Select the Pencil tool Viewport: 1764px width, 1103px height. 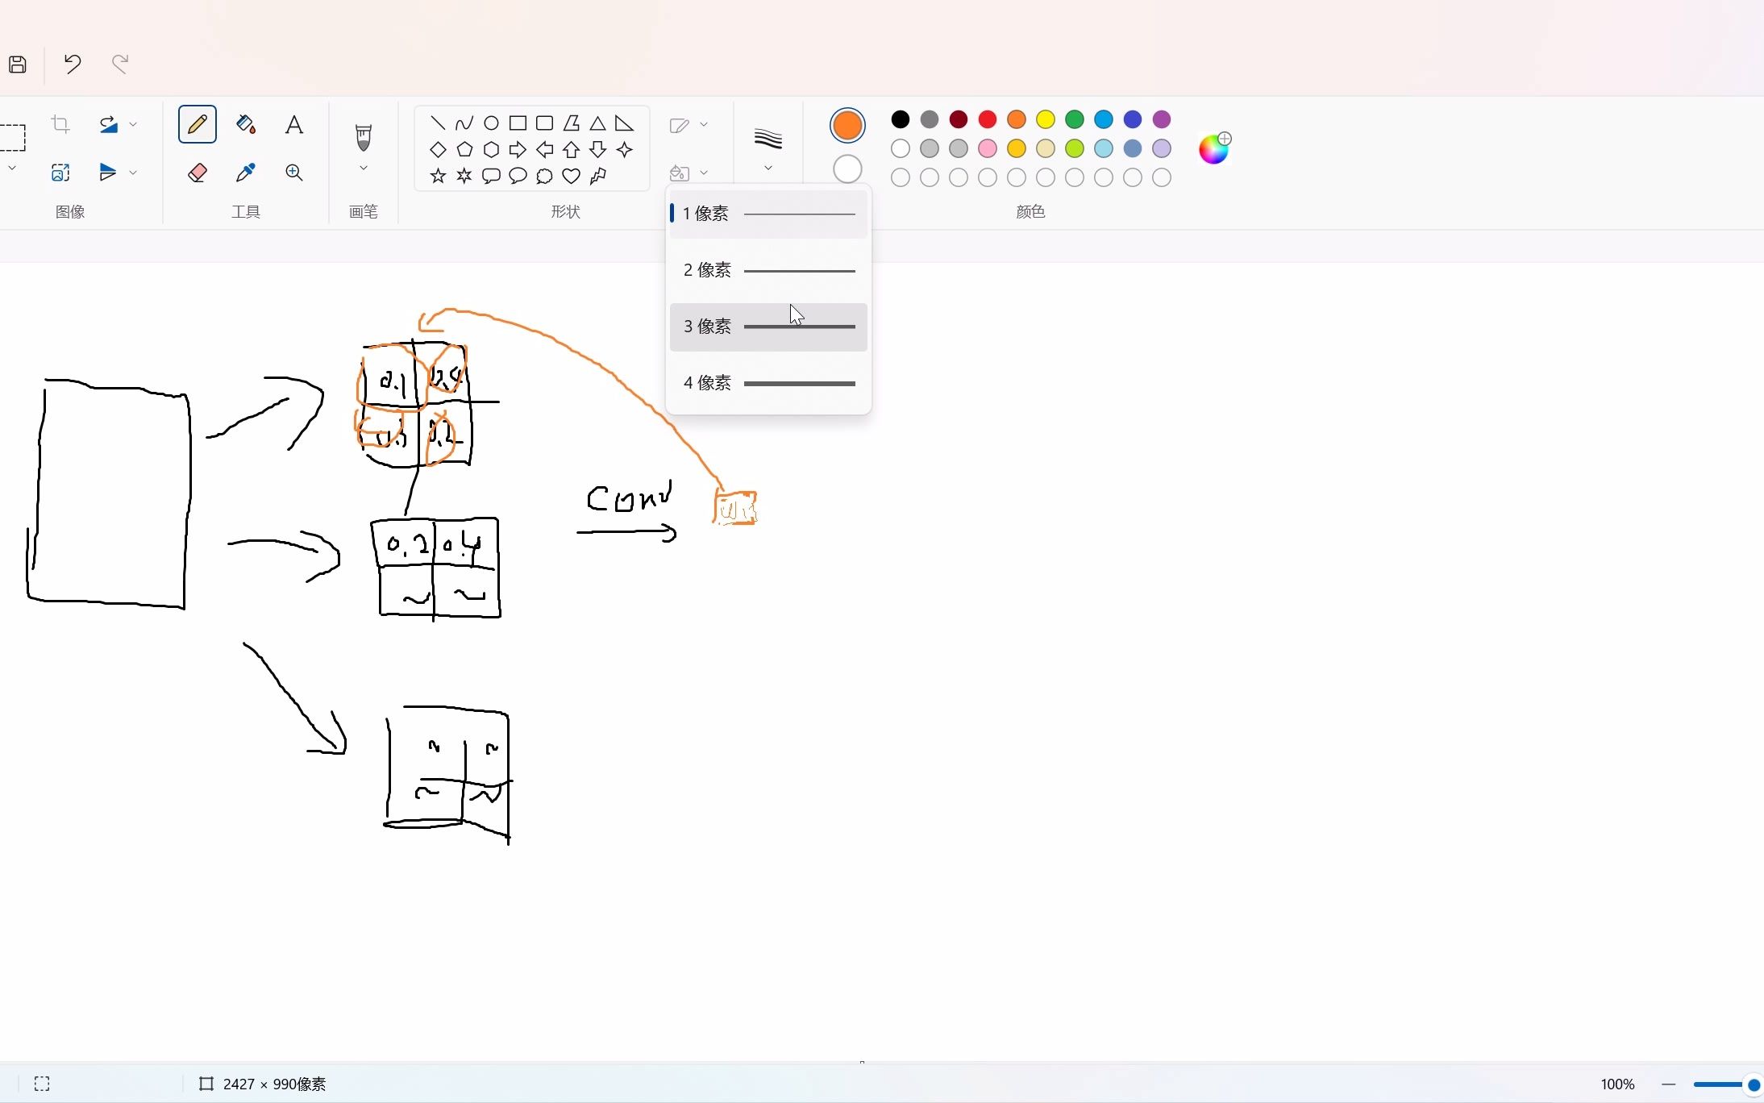pyautogui.click(x=196, y=123)
